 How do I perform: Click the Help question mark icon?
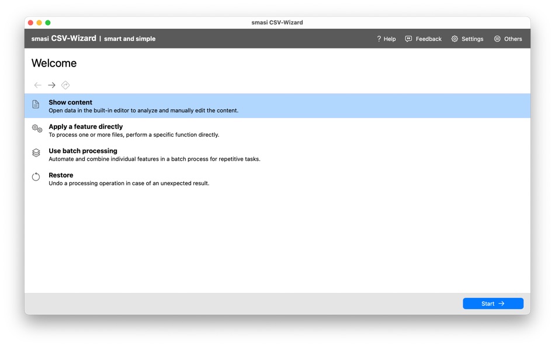[379, 39]
